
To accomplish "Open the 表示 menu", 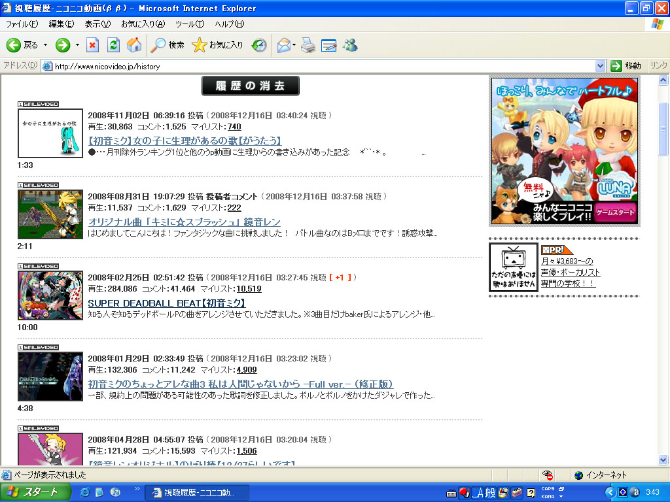I will pyautogui.click(x=97, y=24).
